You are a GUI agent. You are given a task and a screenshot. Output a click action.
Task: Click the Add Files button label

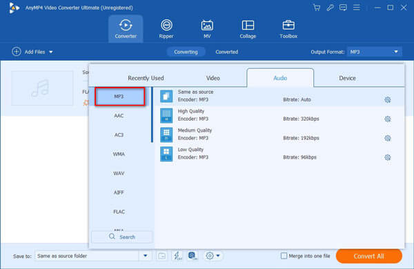34,52
